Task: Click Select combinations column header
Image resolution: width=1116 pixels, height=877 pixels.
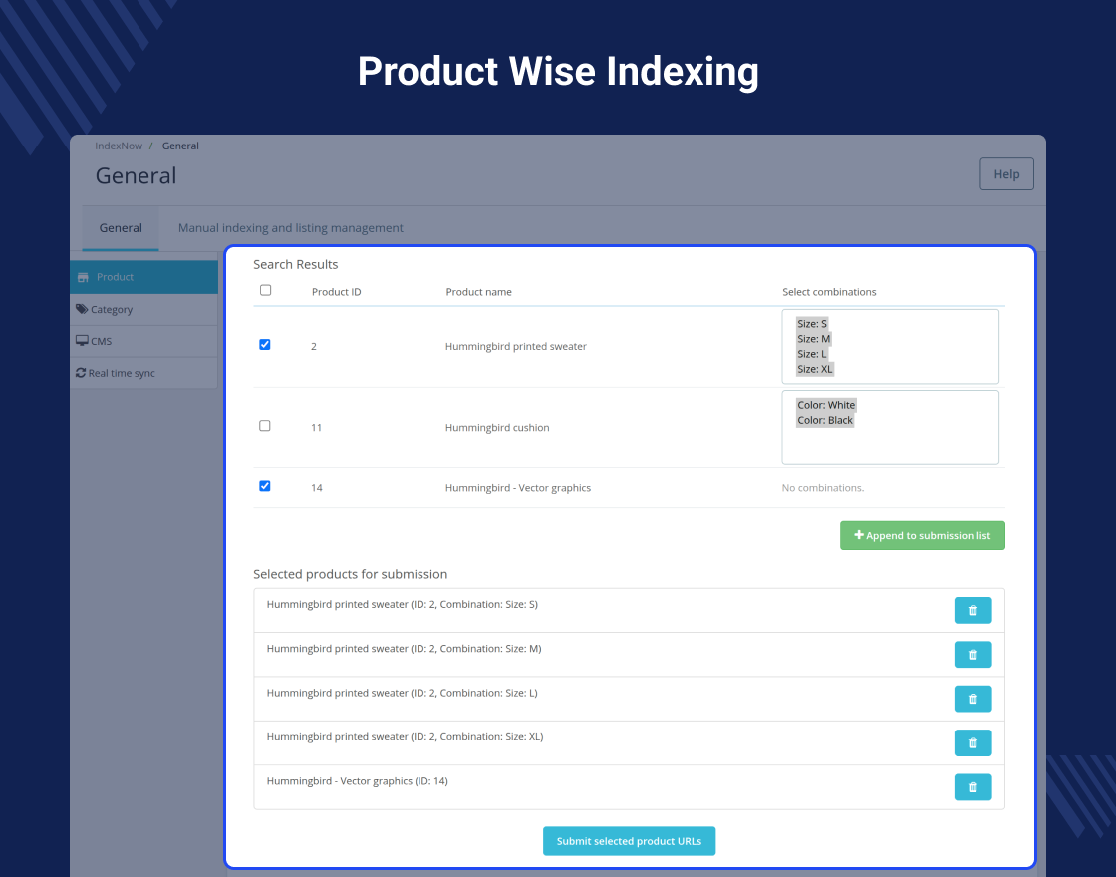Action: pyautogui.click(x=829, y=292)
